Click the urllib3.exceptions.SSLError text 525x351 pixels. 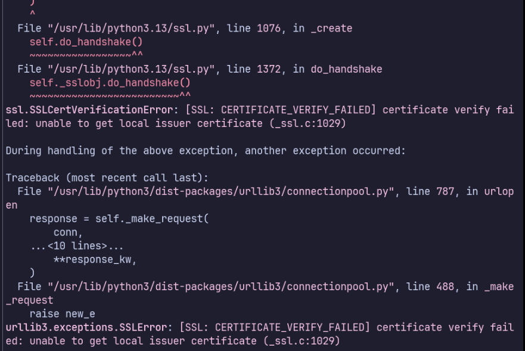coord(86,327)
